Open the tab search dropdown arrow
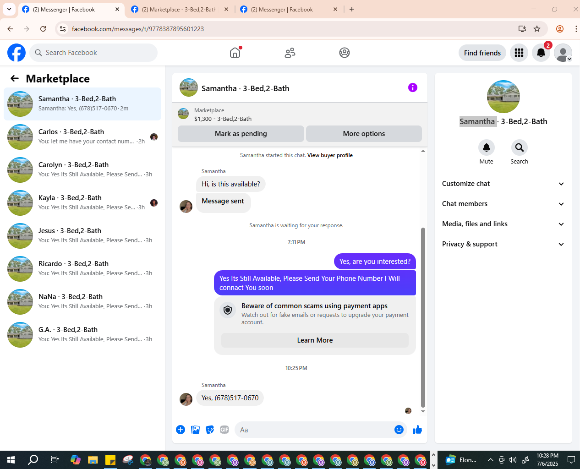 tap(9, 9)
